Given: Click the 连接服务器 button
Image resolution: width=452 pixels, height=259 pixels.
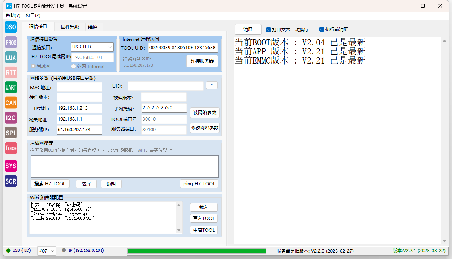Looking at the screenshot, I should [202, 61].
